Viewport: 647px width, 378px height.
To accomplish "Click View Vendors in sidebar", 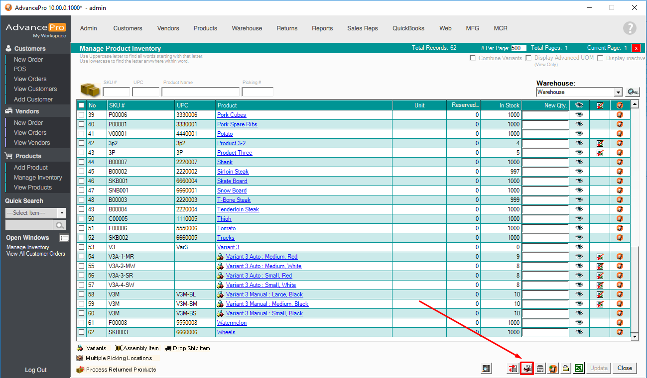I will coord(32,143).
